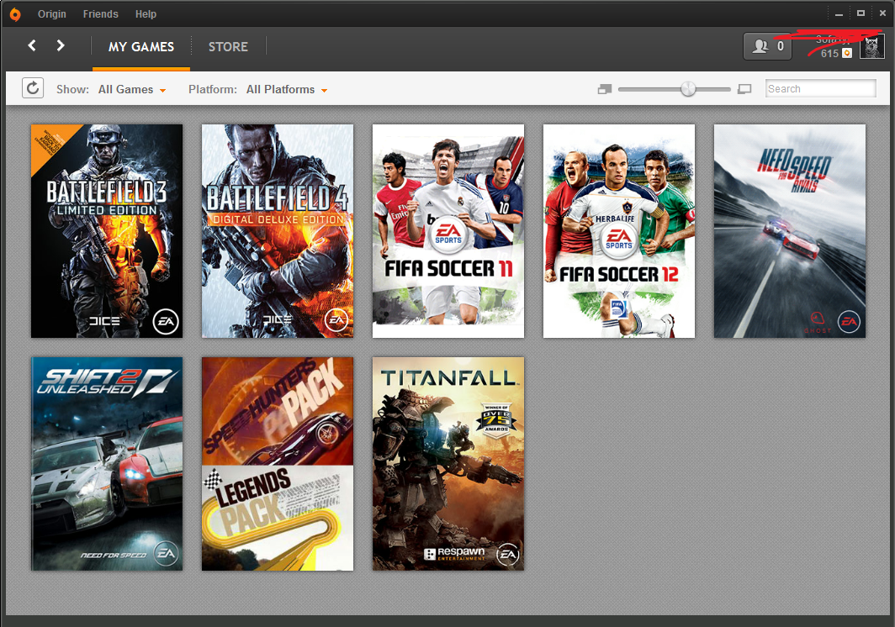Expand the Show All Games dropdown
The width and height of the screenshot is (895, 627).
coord(132,90)
